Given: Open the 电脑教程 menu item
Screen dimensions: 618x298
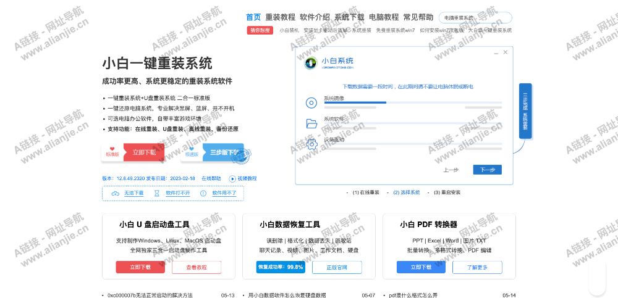Looking at the screenshot, I should [x=384, y=17].
